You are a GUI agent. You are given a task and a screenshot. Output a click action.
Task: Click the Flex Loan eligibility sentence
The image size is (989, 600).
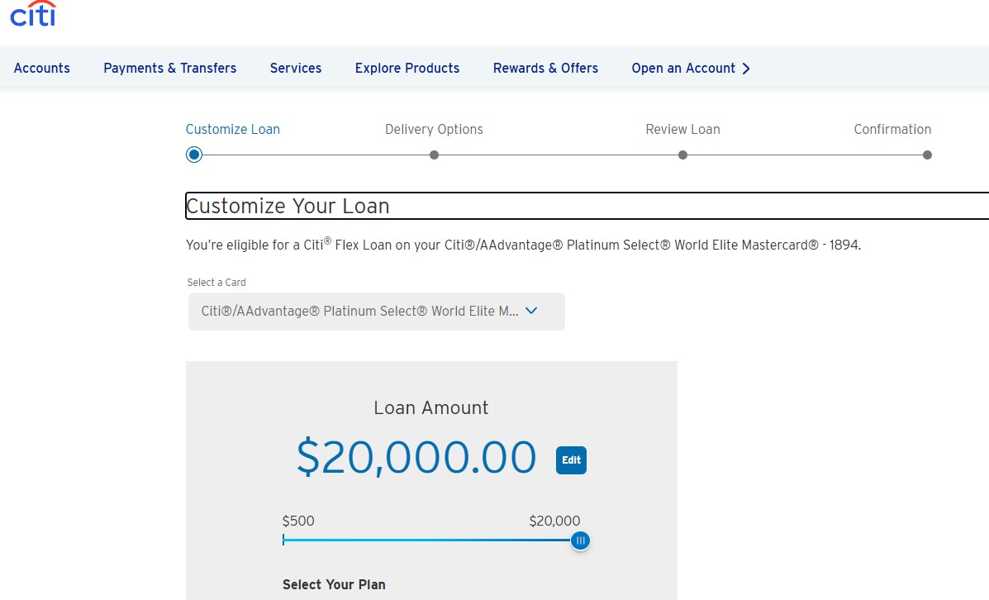coord(524,244)
